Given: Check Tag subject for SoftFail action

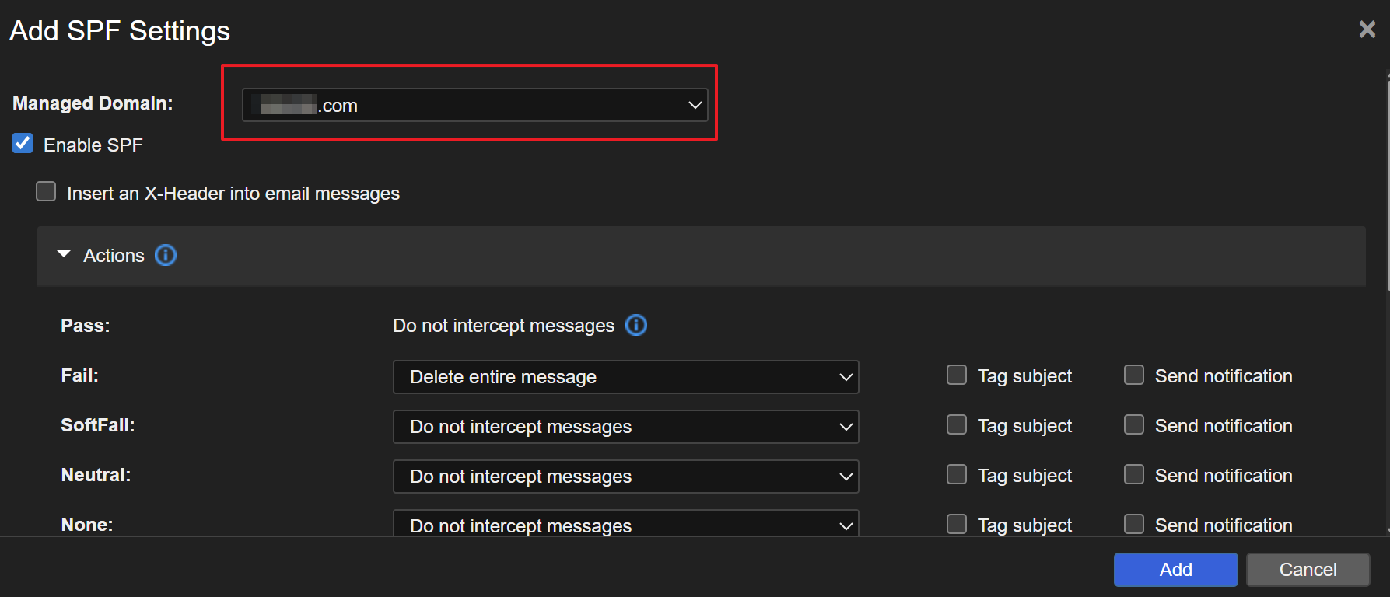Looking at the screenshot, I should pos(956,425).
